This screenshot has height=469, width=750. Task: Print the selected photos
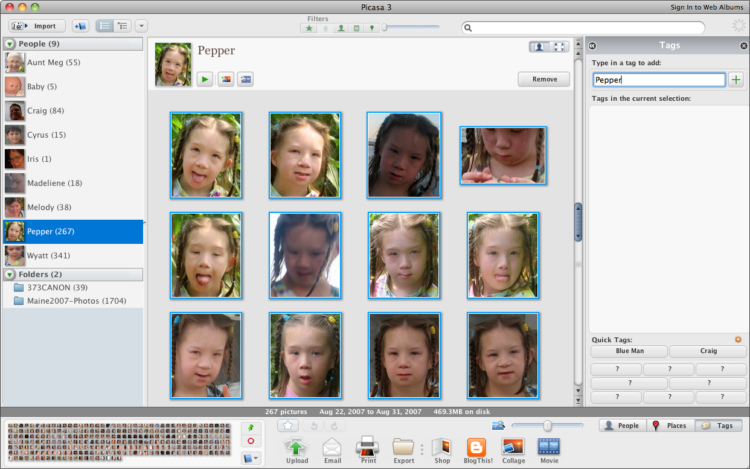coord(368,450)
